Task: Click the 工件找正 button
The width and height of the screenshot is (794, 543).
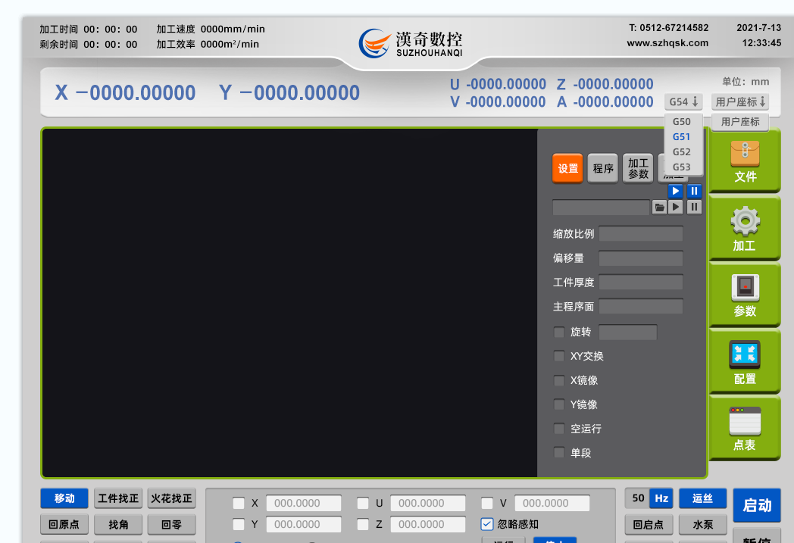Action: (x=118, y=498)
